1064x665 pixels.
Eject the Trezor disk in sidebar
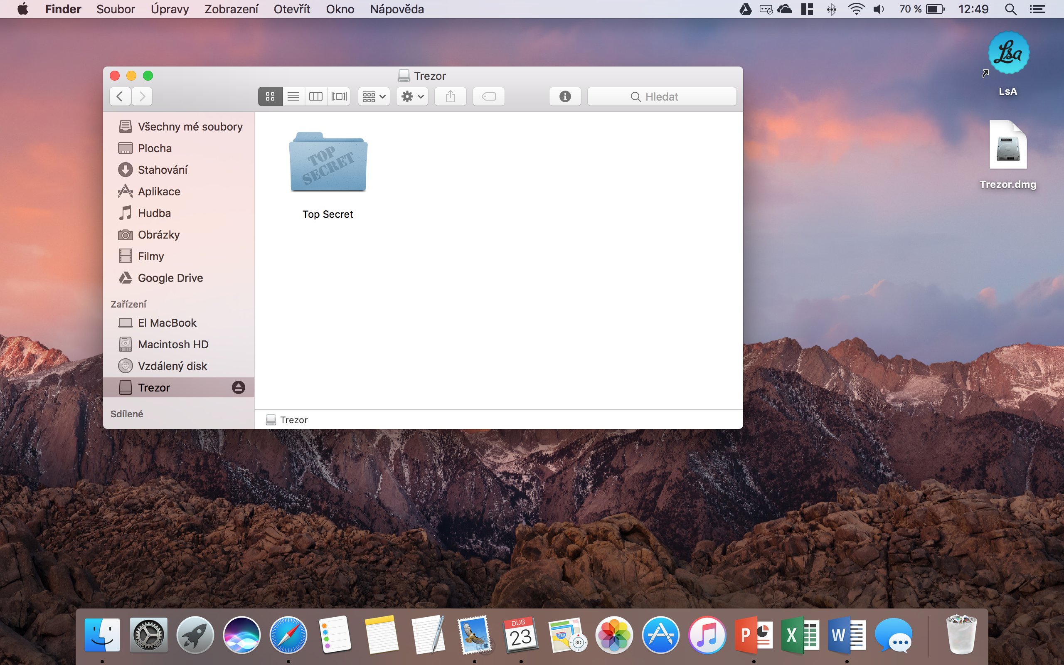point(238,387)
